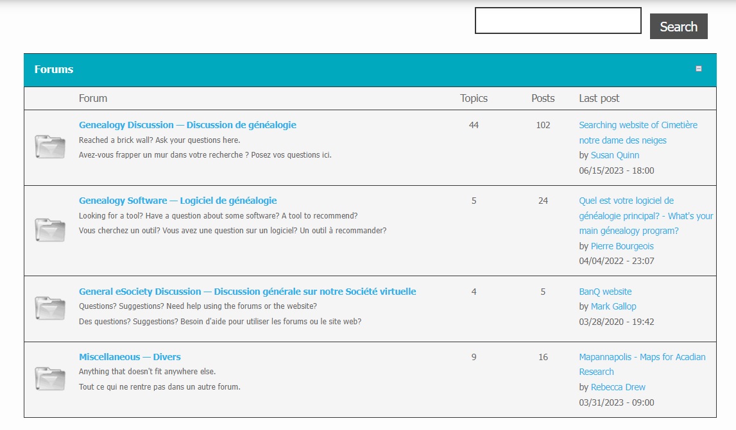View Rebecca Drew's profile
Viewport: 736px width, 430px height.
pyautogui.click(x=618, y=387)
